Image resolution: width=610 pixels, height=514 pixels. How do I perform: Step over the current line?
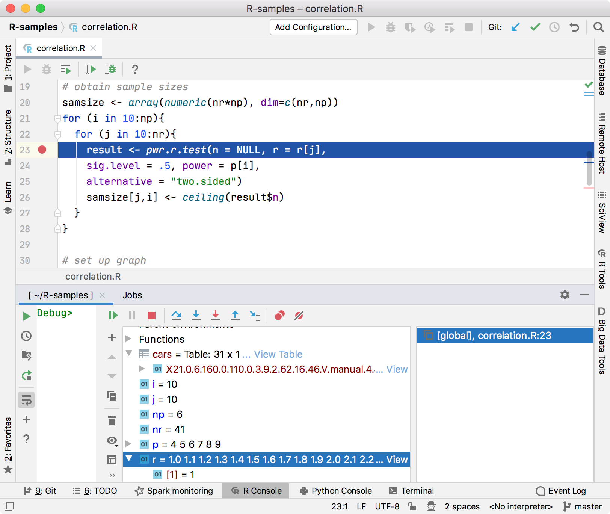click(x=177, y=316)
